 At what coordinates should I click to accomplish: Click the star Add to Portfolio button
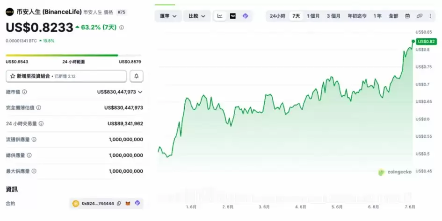(66, 76)
